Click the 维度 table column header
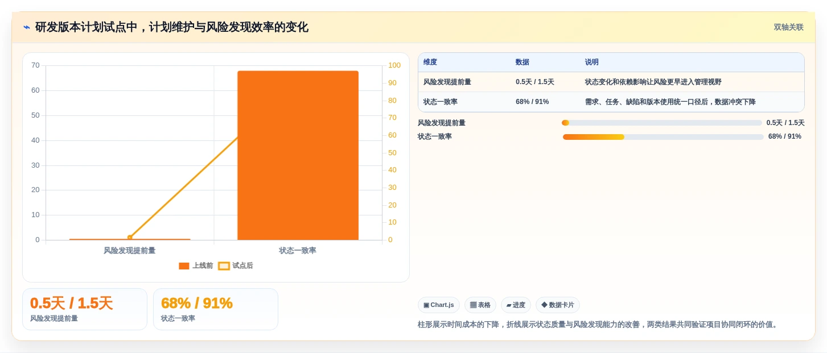 pos(430,63)
